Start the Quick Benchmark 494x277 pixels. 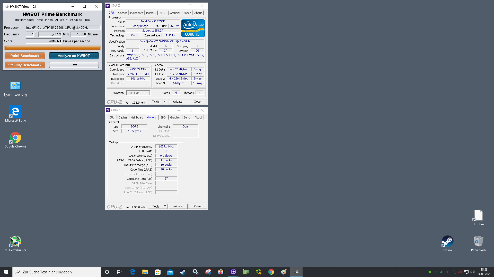25,56
